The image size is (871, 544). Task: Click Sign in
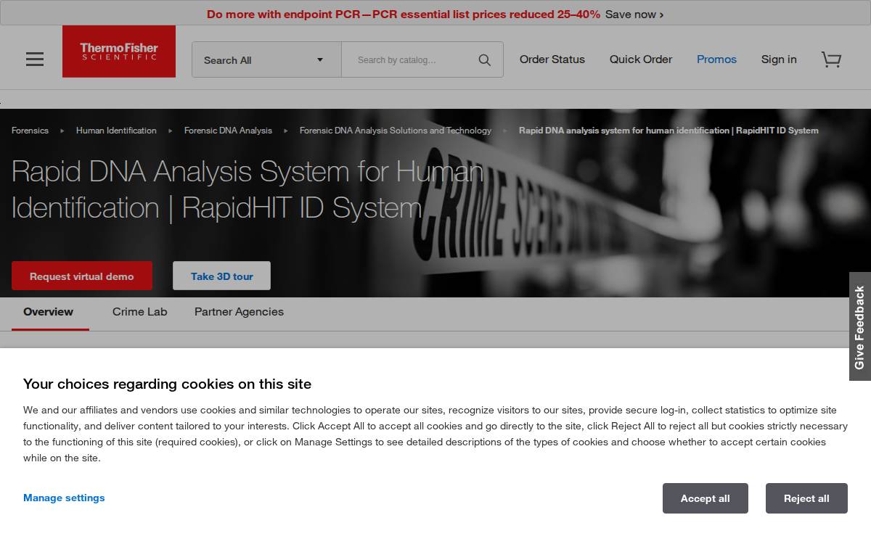click(779, 59)
